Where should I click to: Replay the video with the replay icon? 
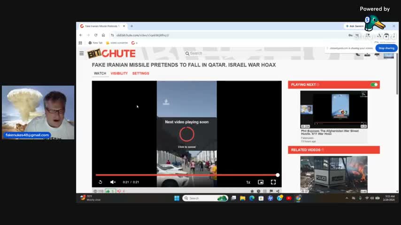(x=100, y=182)
